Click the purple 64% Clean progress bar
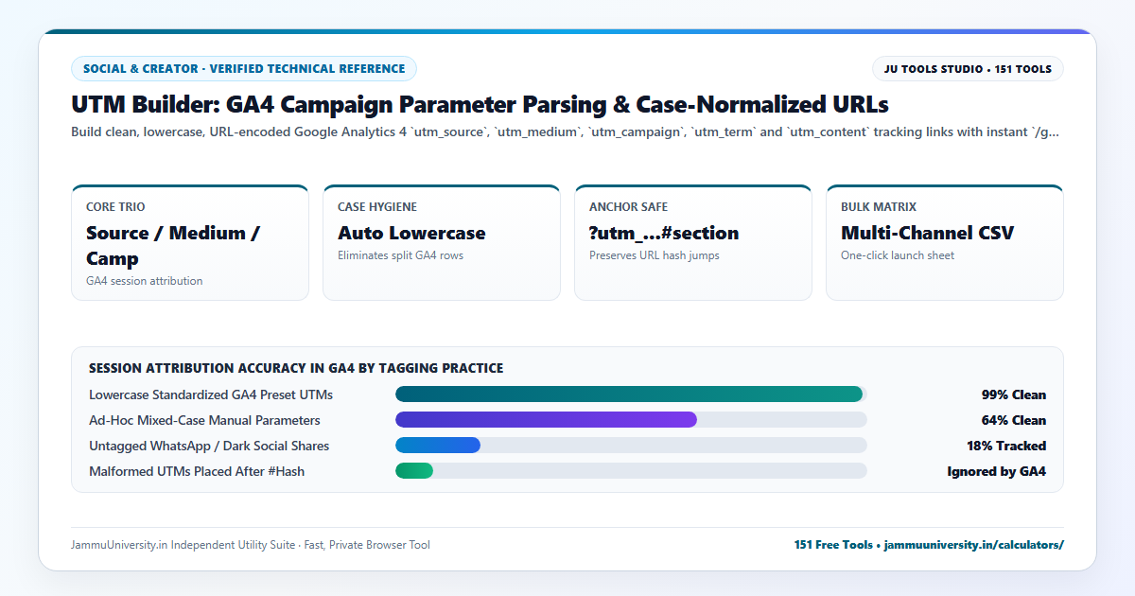The height and width of the screenshot is (596, 1135). pyautogui.click(x=546, y=420)
